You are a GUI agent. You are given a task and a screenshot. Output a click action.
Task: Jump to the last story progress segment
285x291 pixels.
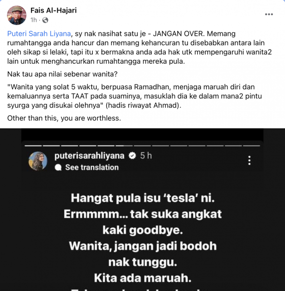[251, 146]
